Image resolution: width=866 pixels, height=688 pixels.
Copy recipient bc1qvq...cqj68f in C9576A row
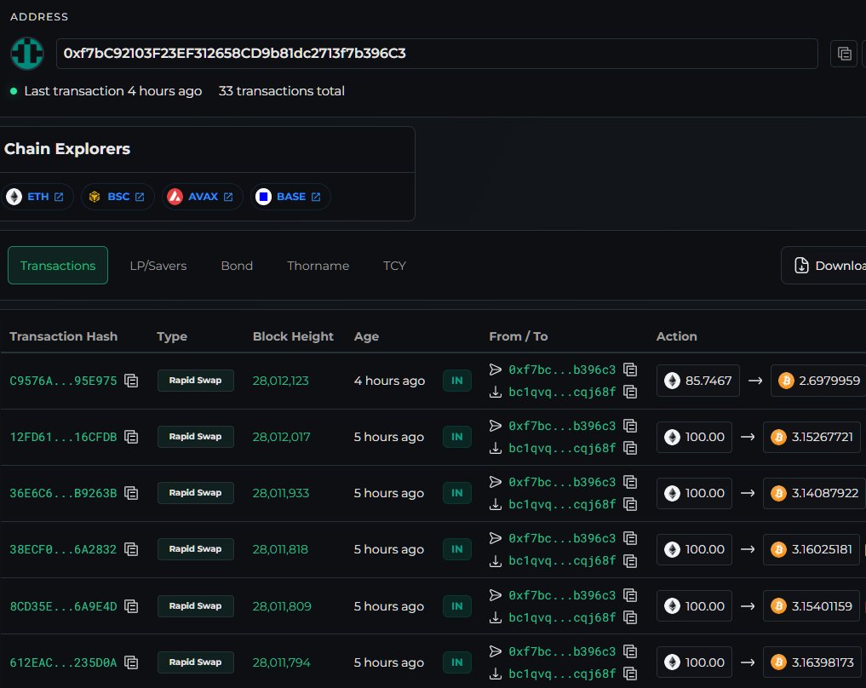coord(630,392)
